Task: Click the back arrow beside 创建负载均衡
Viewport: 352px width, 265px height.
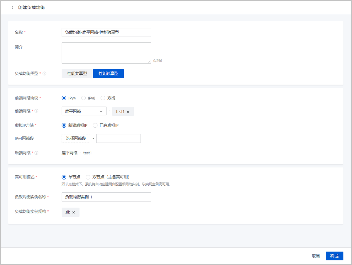Action: coord(12,8)
